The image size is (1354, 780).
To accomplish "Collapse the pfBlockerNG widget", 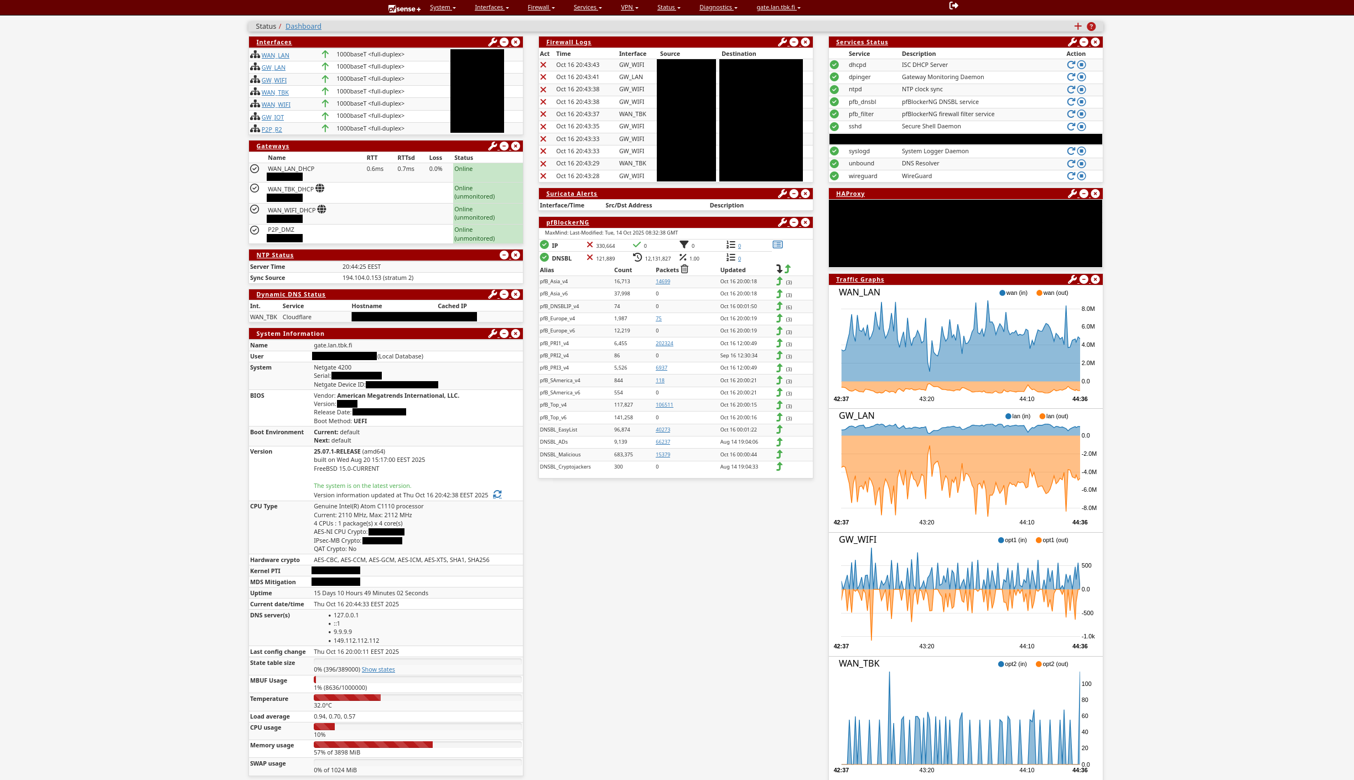I will [x=794, y=222].
